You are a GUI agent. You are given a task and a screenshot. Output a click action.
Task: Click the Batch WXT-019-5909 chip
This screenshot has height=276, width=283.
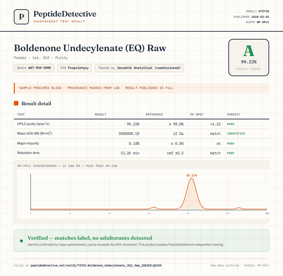[x=34, y=68]
